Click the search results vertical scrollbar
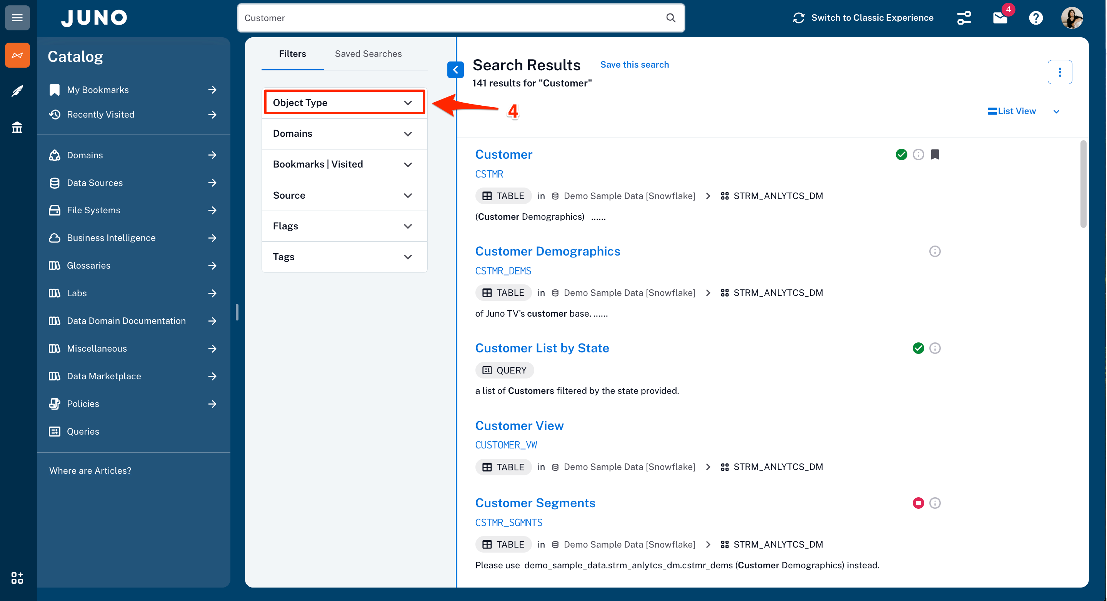Viewport: 1107px width, 601px height. pyautogui.click(x=1083, y=184)
